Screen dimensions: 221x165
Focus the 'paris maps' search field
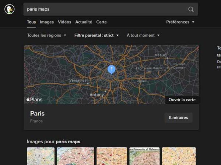click(110, 9)
